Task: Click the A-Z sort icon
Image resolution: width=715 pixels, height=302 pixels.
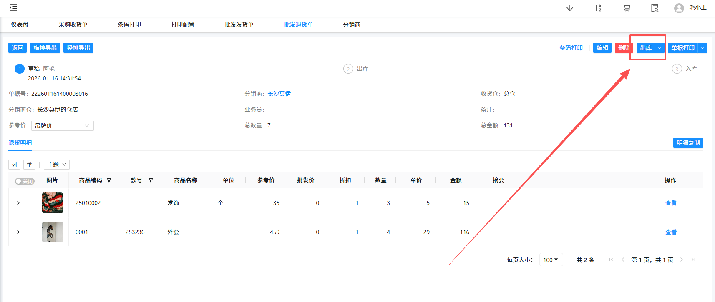Action: [598, 8]
